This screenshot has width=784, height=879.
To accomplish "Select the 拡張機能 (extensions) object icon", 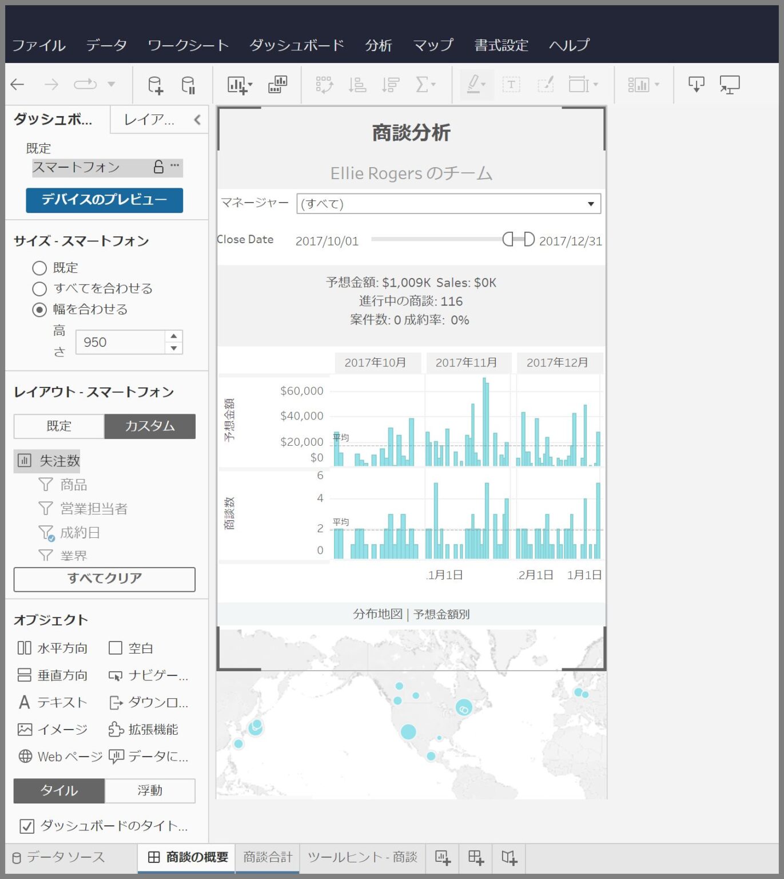I will coord(117,730).
